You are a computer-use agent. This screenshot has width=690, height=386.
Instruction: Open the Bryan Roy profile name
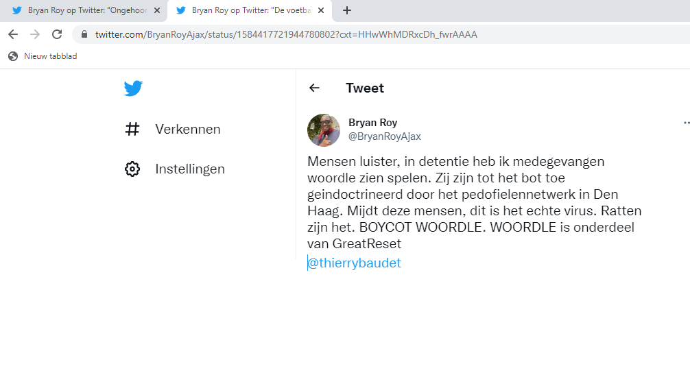pos(372,123)
